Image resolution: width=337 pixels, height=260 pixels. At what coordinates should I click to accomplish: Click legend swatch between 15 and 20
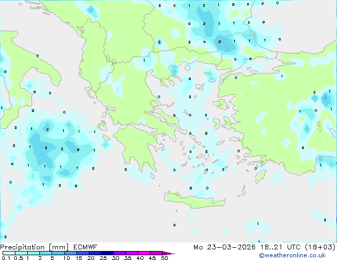click(x=83, y=253)
